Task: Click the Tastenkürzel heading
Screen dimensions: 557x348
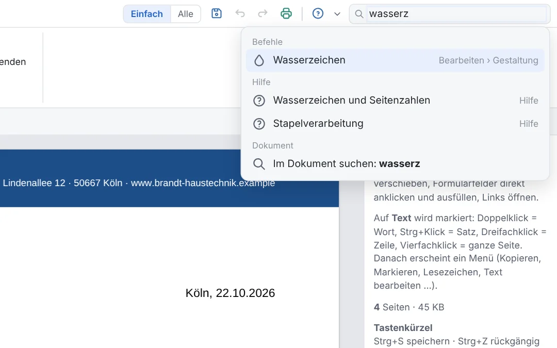Action: click(x=403, y=328)
